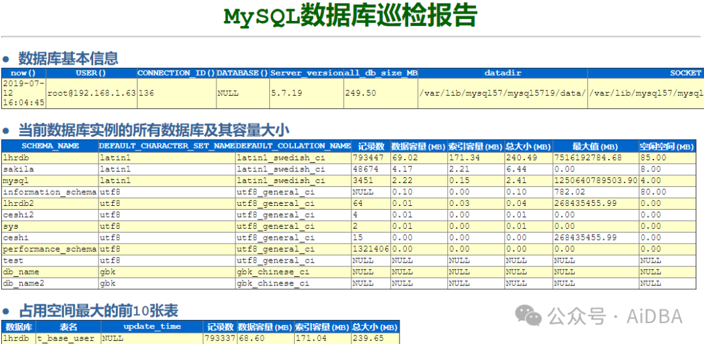
Task: Select total size value 239.65
Action: coord(375,338)
